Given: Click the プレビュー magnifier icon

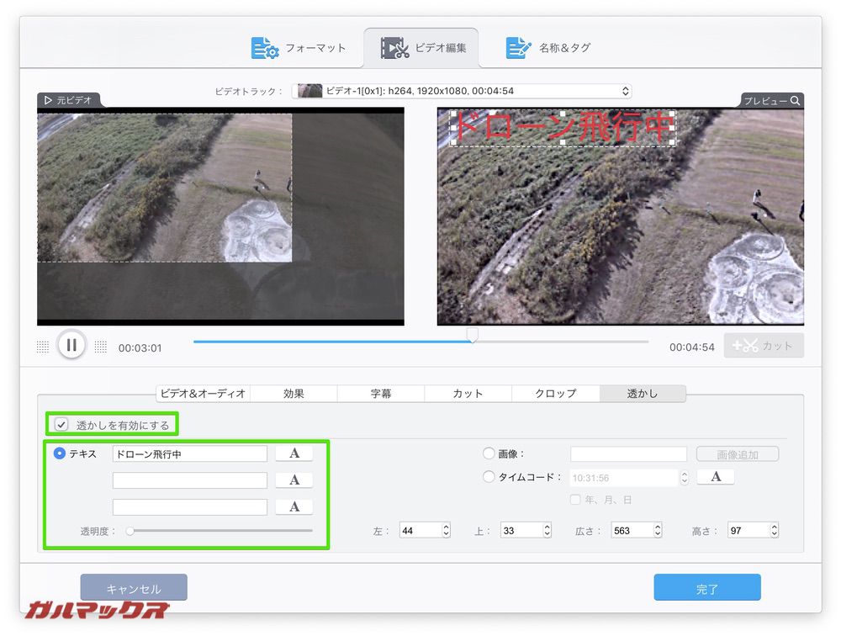Looking at the screenshot, I should coord(794,100).
